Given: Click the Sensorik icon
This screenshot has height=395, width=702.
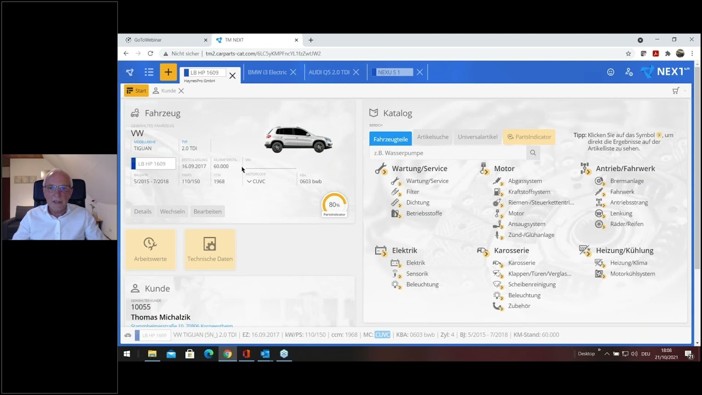Looking at the screenshot, I should 395,274.
